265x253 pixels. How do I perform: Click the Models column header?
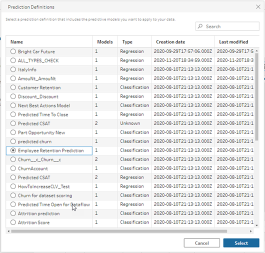tap(105, 41)
